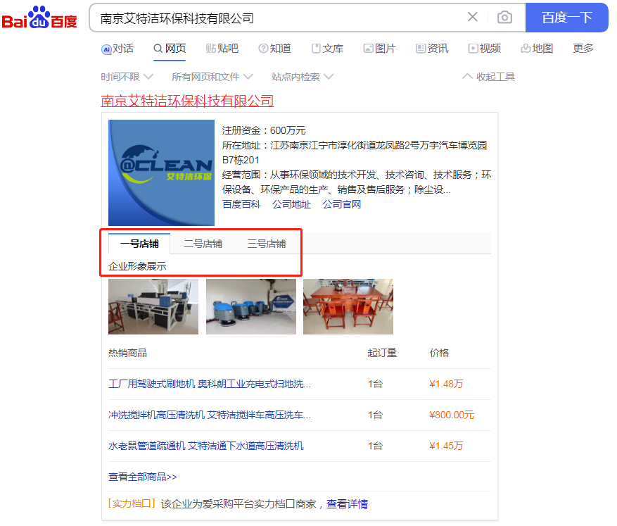Open floor scrubber machines photo
Viewport: 617px width, 526px height.
coord(251,307)
